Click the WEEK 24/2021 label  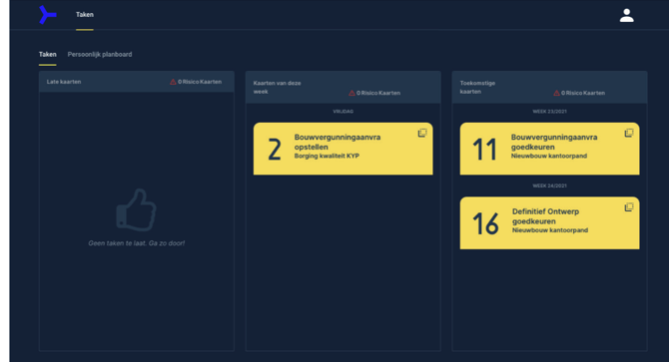click(x=549, y=185)
